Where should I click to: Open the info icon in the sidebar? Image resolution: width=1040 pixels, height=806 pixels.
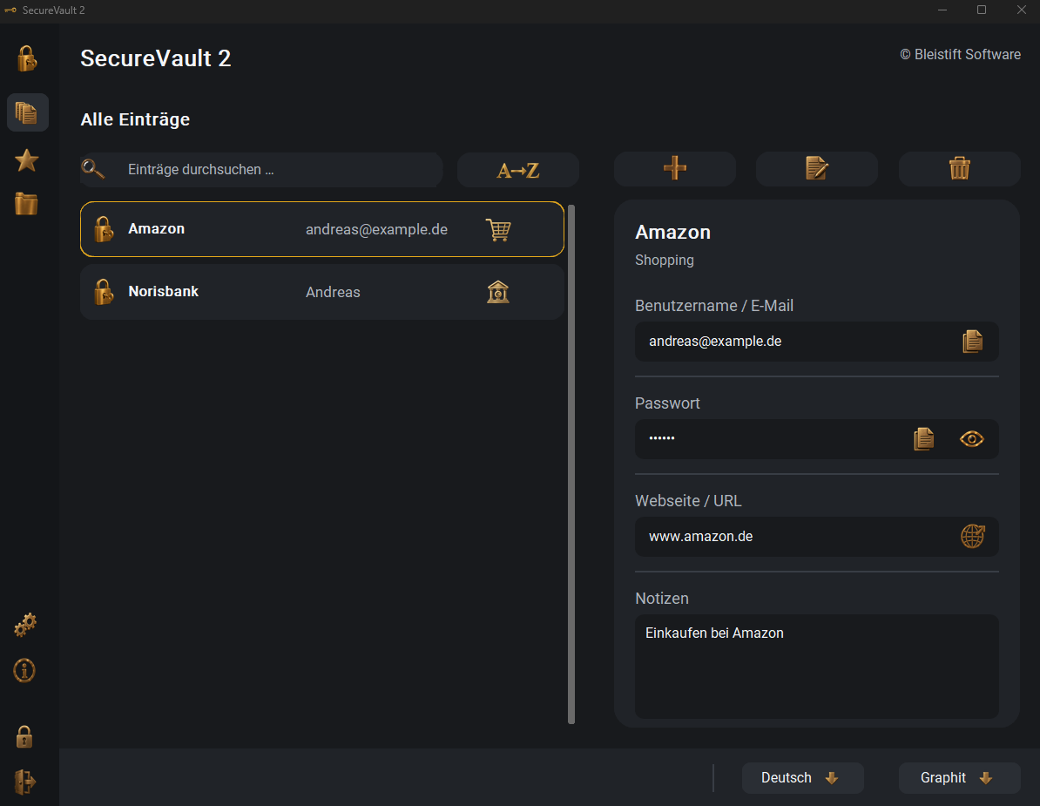pyautogui.click(x=24, y=671)
